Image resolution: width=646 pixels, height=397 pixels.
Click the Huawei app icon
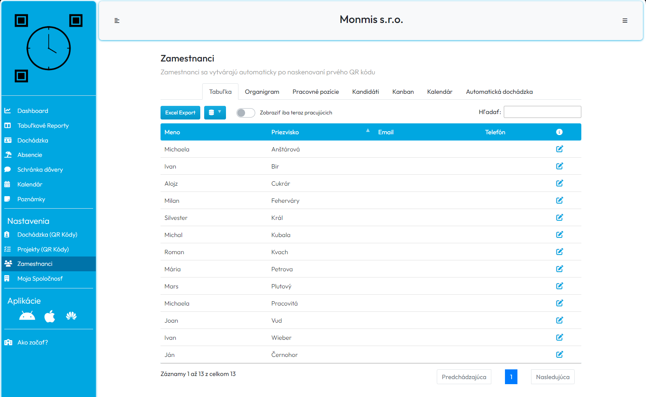[x=71, y=316]
